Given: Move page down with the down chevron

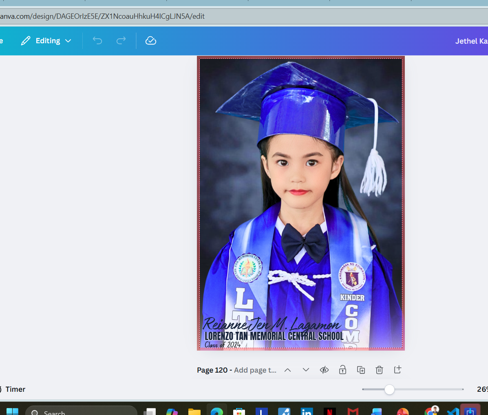Looking at the screenshot, I should point(306,370).
